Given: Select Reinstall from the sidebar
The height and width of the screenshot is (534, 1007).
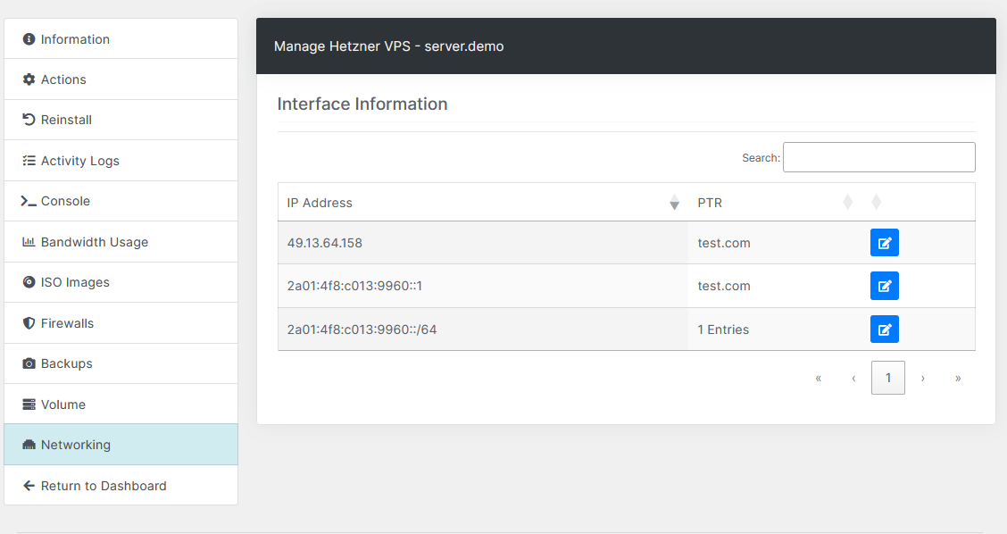Looking at the screenshot, I should coord(66,120).
